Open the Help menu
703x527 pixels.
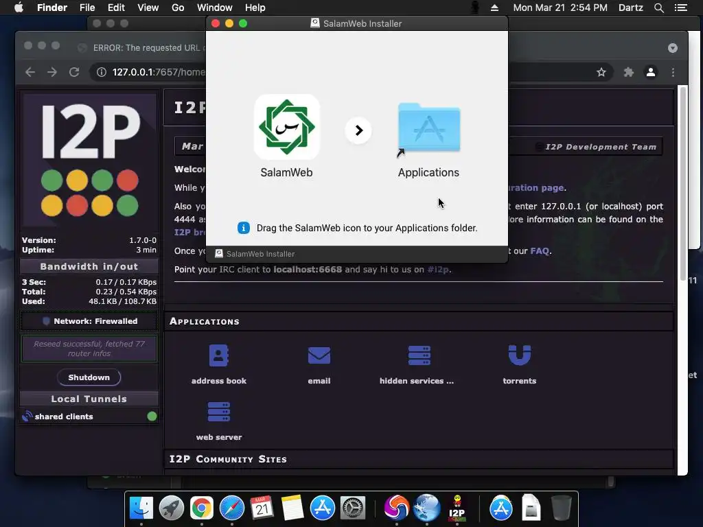click(x=255, y=8)
